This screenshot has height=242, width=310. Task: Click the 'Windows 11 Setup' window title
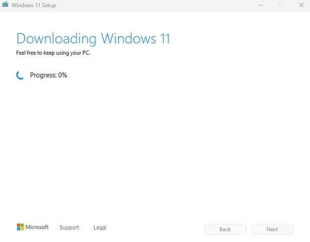click(x=34, y=5)
